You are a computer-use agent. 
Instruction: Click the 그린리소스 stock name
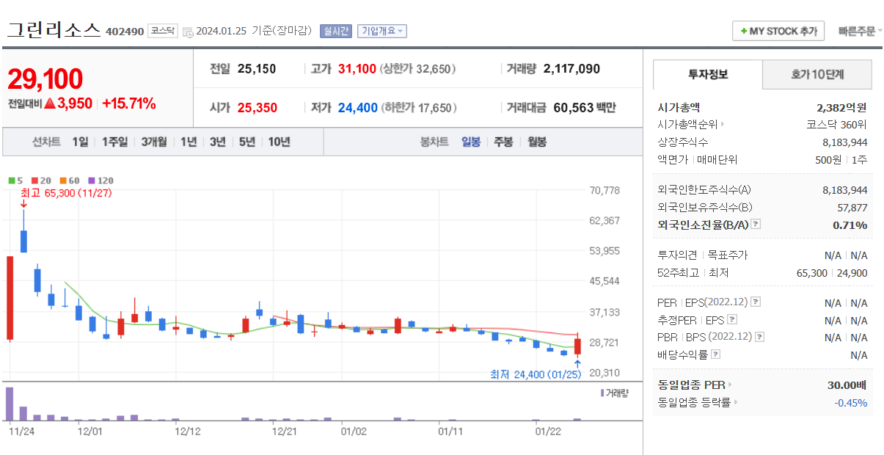point(54,30)
